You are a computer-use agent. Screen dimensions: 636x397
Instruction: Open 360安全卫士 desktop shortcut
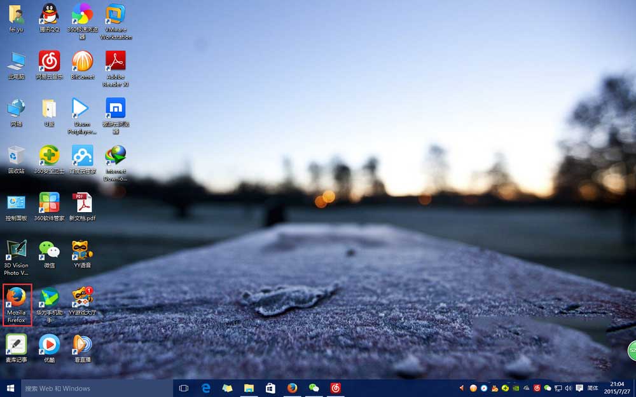[x=50, y=160]
